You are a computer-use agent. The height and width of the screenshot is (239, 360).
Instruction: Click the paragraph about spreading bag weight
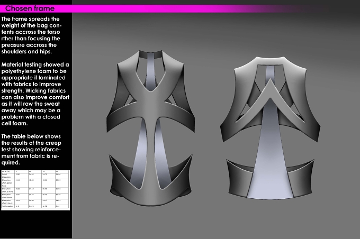tap(31, 35)
